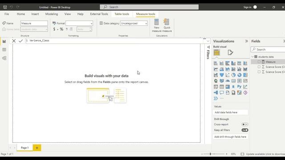
Task: Click the Fields pane search box
Action: coord(268,49)
